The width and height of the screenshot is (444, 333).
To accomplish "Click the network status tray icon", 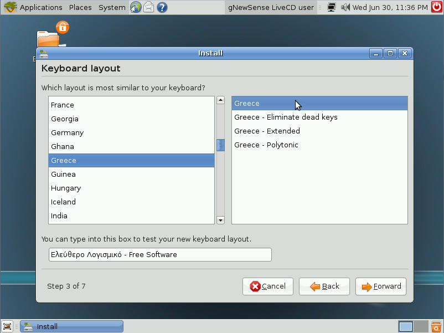I will [331, 7].
